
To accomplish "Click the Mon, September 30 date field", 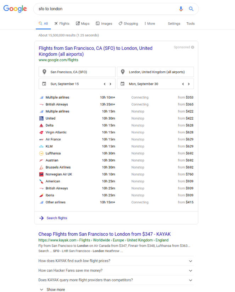I will pos(155,84).
